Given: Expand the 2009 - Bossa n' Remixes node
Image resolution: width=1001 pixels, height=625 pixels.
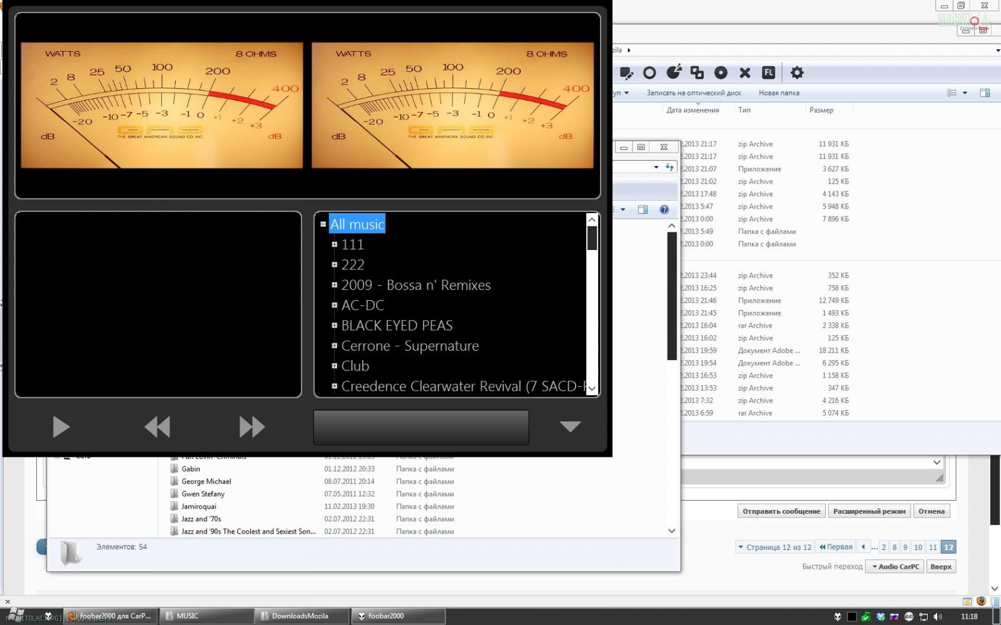Looking at the screenshot, I should [x=334, y=285].
